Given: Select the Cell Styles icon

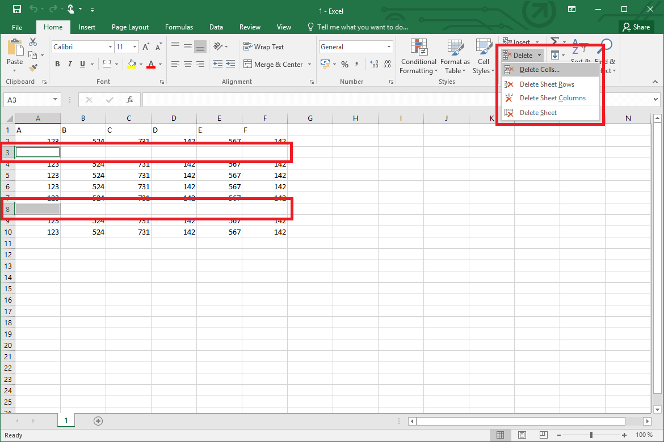Looking at the screenshot, I should tap(483, 55).
